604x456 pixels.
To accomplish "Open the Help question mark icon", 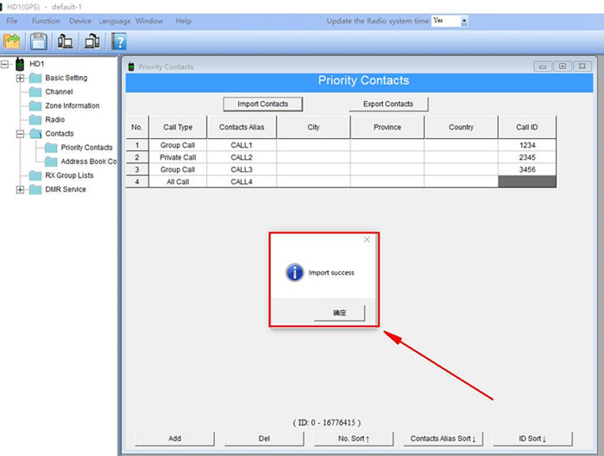I will [119, 41].
